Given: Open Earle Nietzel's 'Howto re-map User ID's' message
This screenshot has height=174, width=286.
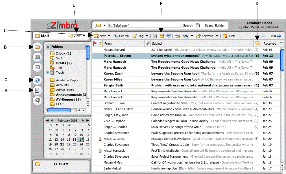Looking at the screenshot, I should 186,168.
